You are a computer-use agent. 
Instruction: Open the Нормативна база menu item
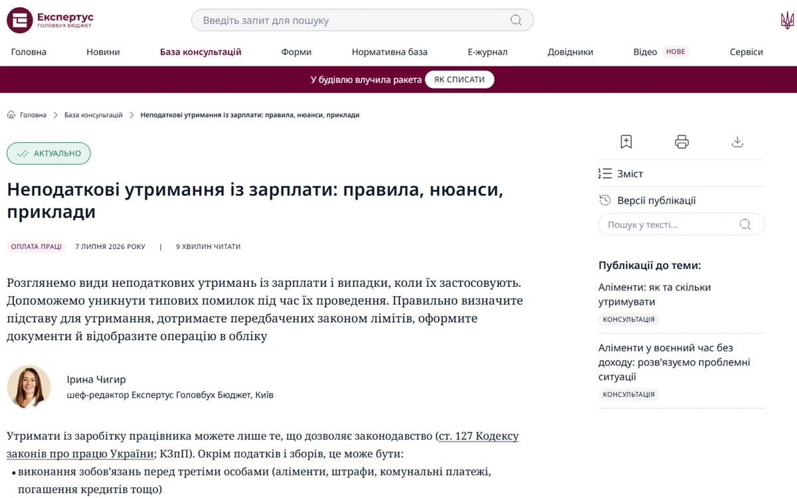click(390, 52)
